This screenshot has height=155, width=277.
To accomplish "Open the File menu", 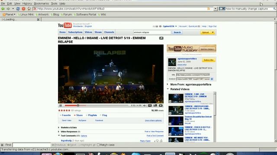I will (3, 3).
